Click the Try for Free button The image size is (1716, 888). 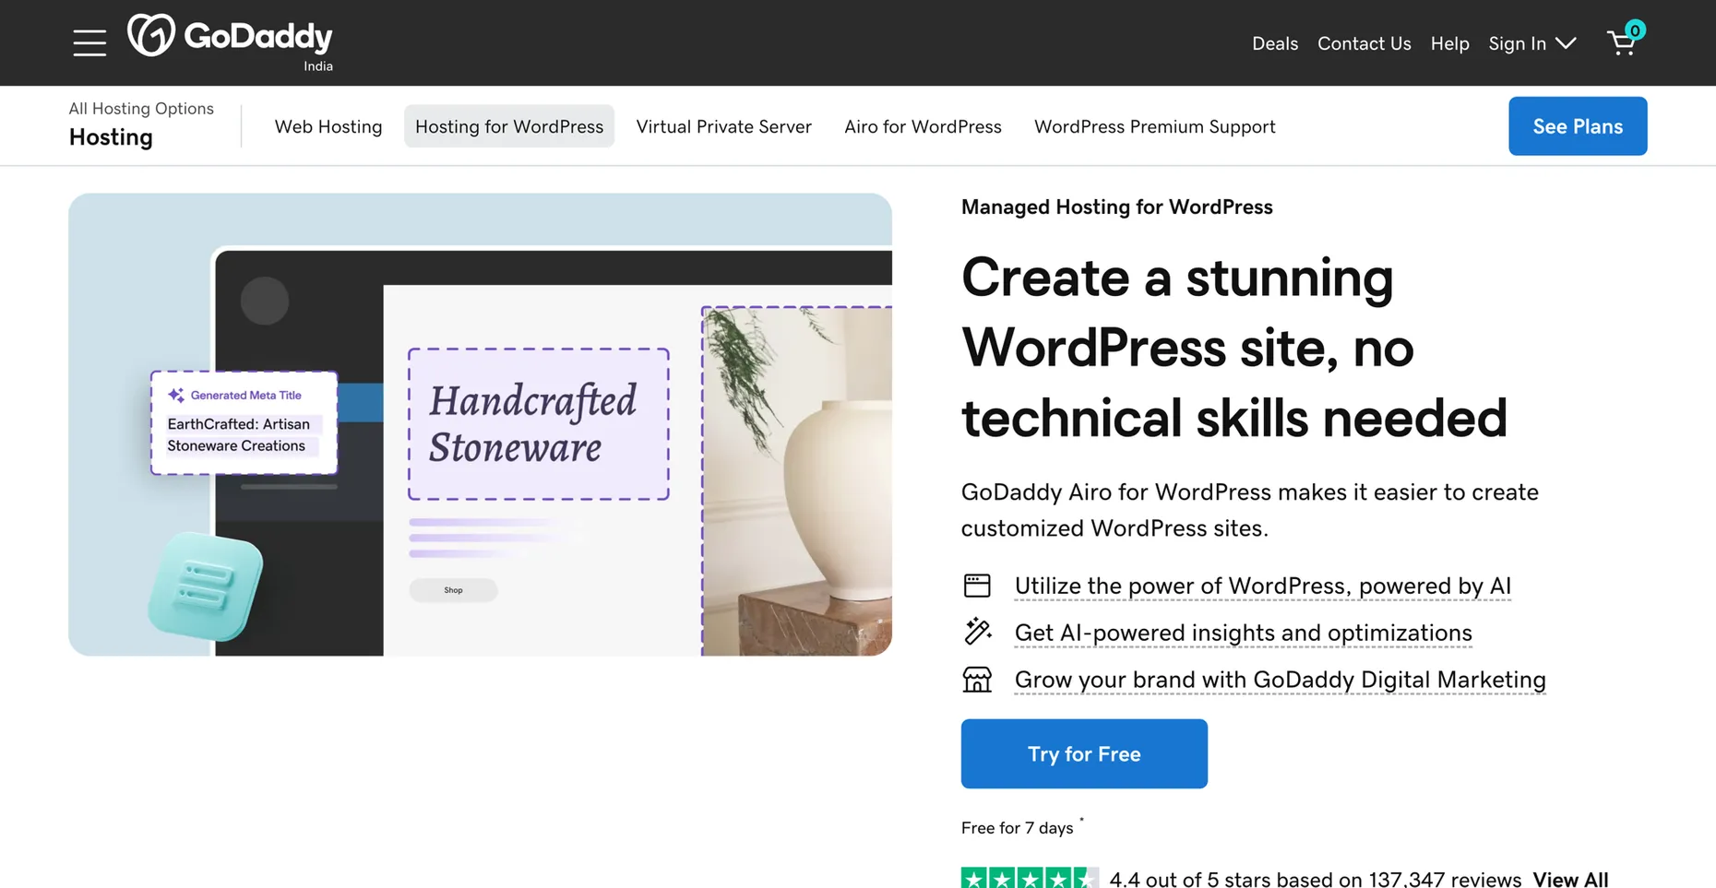pos(1084,754)
